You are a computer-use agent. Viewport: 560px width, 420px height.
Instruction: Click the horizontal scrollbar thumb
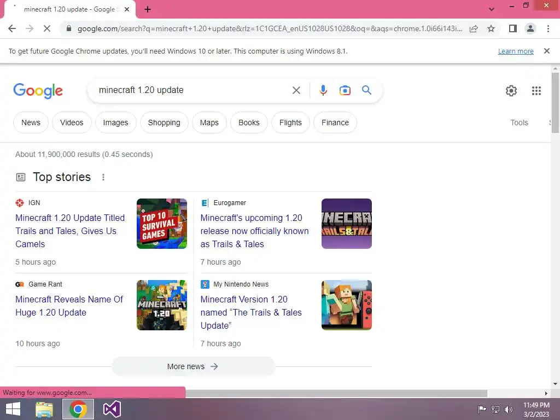[336, 393]
